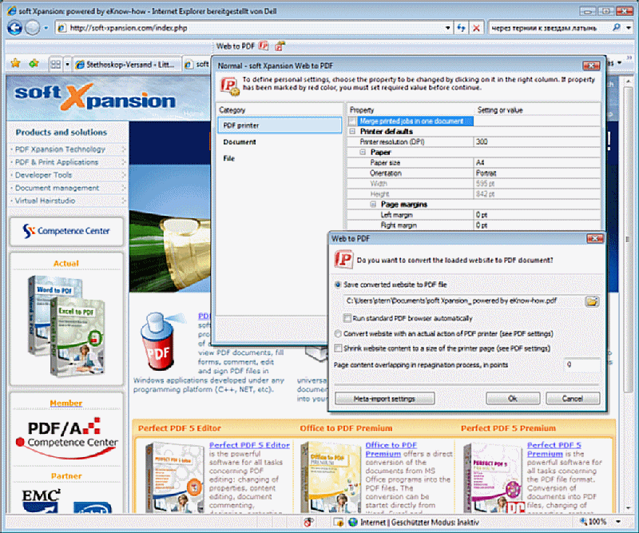
Task: Click the Perfect PDF 5 Editor box image
Action: pos(175,477)
